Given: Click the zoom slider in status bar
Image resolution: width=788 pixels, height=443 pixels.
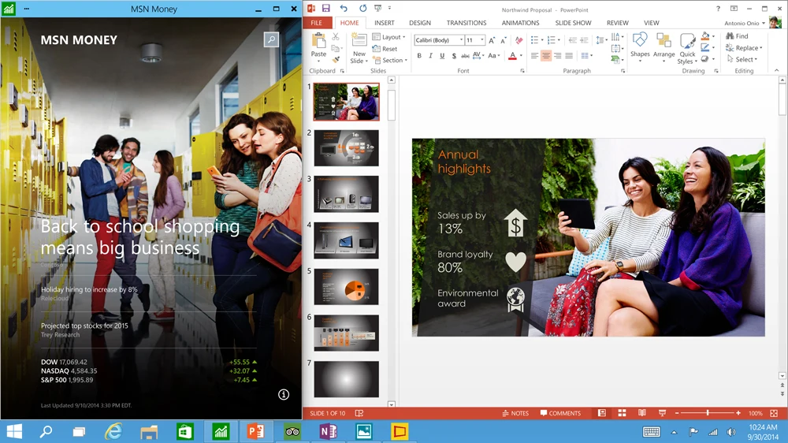Looking at the screenshot, I should coord(708,413).
